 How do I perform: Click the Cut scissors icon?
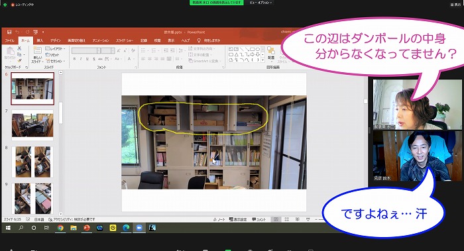[x=19, y=48]
